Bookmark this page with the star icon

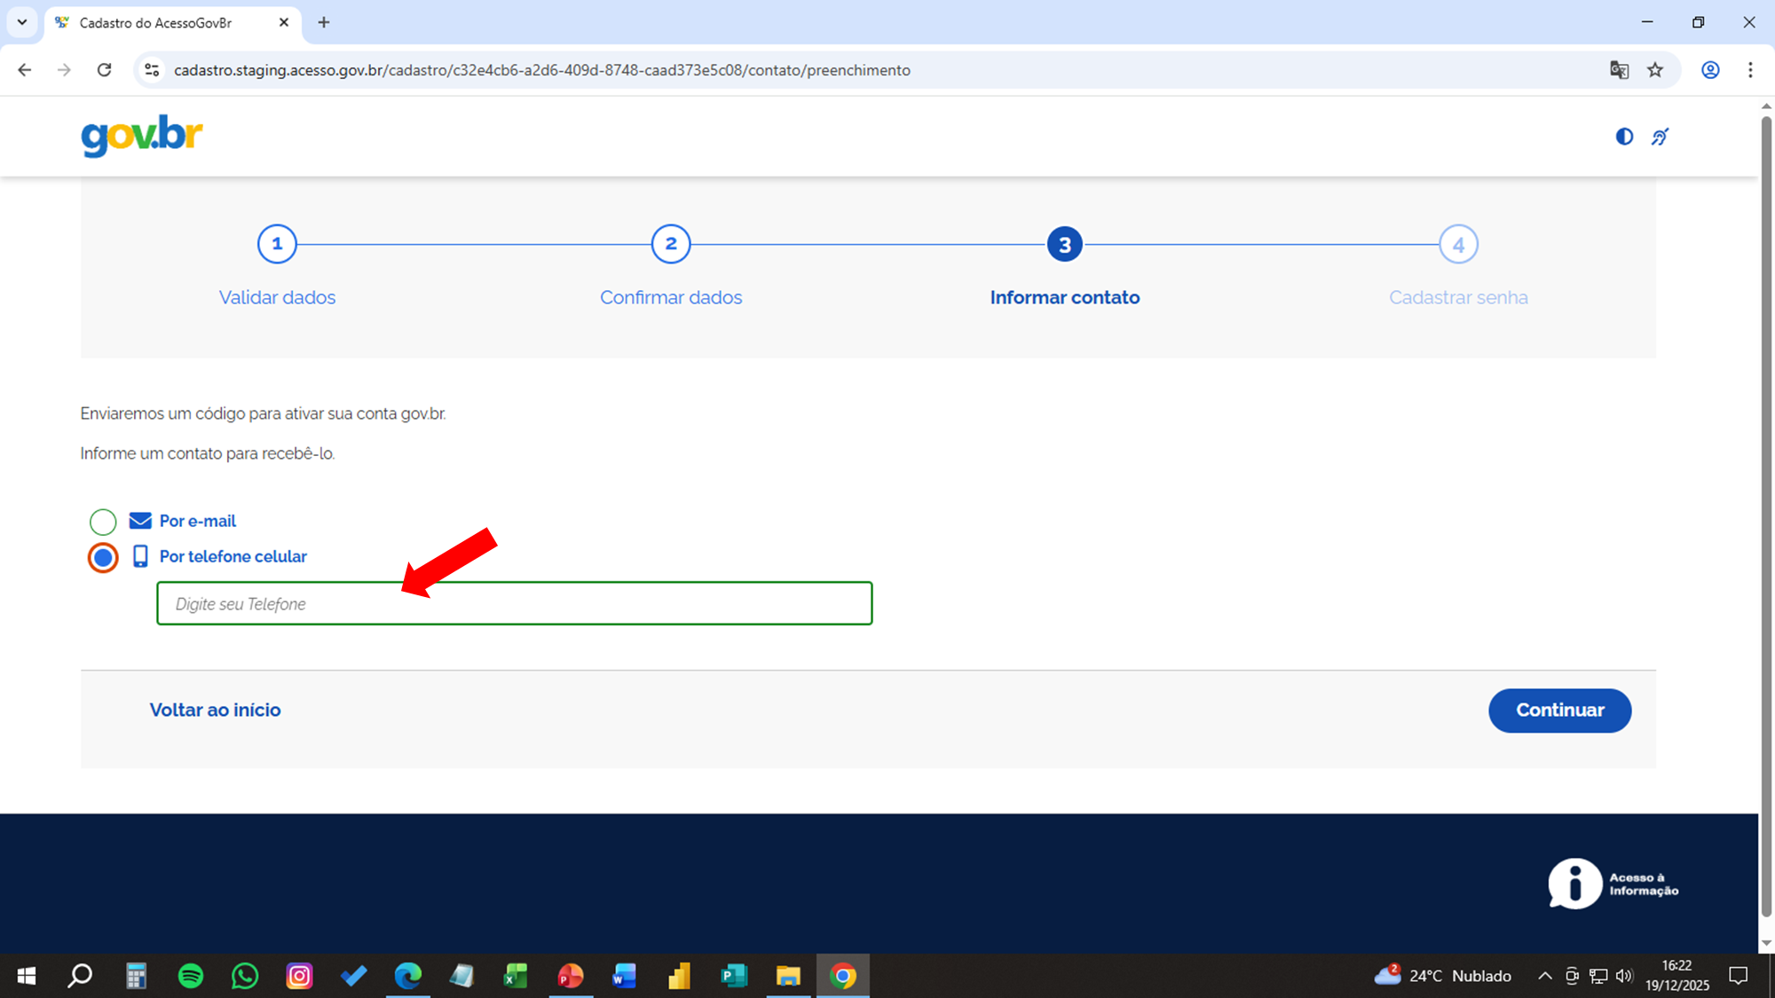click(1655, 70)
